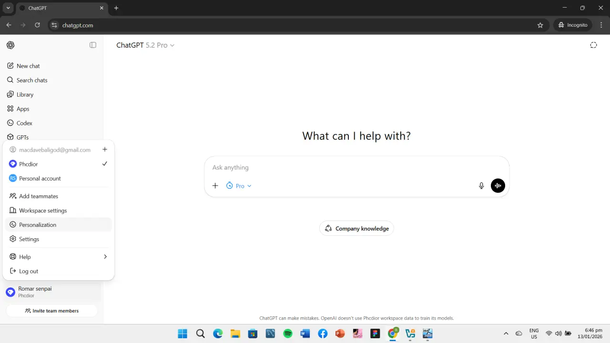Image resolution: width=610 pixels, height=343 pixels.
Task: Open Personalization from the menu
Action: (x=58, y=225)
